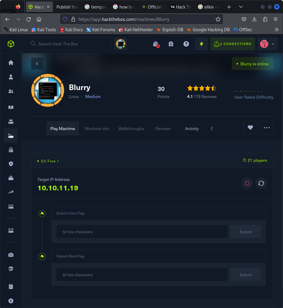The width and height of the screenshot is (283, 308).
Task: Show more bookmarks with the double chevron
Action: tap(277, 30)
